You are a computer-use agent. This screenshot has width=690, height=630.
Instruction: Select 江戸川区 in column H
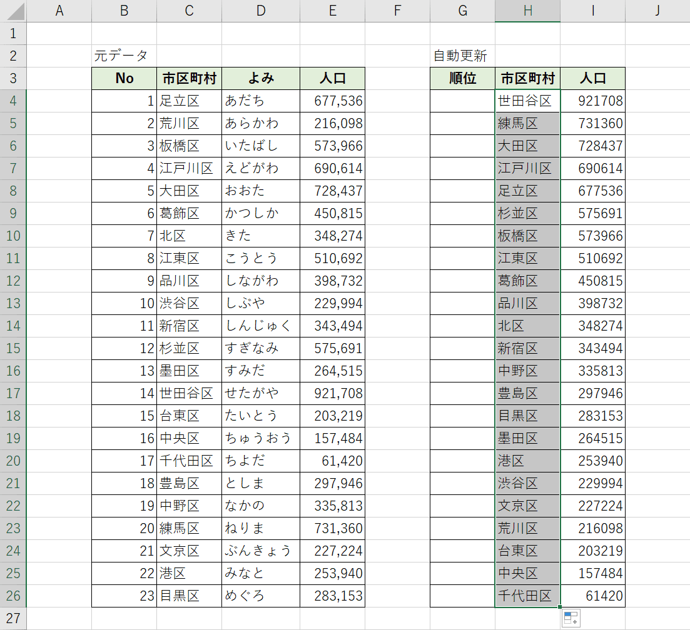click(x=527, y=168)
